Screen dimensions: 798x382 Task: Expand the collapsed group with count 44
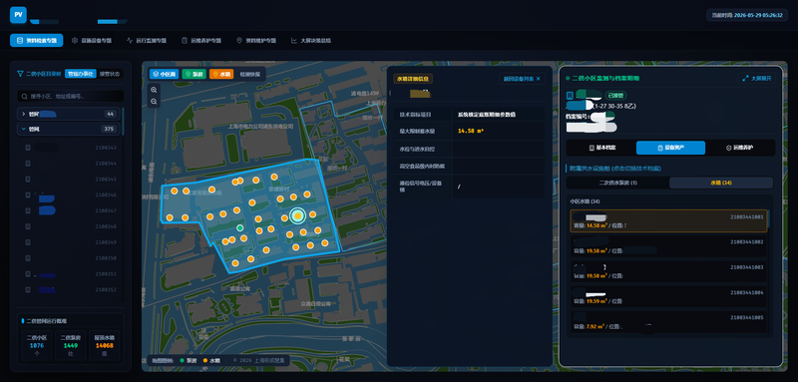coord(69,114)
